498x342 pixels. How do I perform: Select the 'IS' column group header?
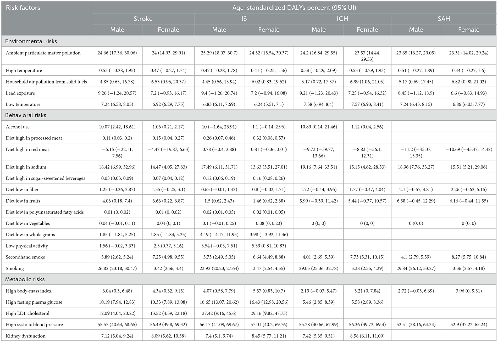tap(244, 19)
